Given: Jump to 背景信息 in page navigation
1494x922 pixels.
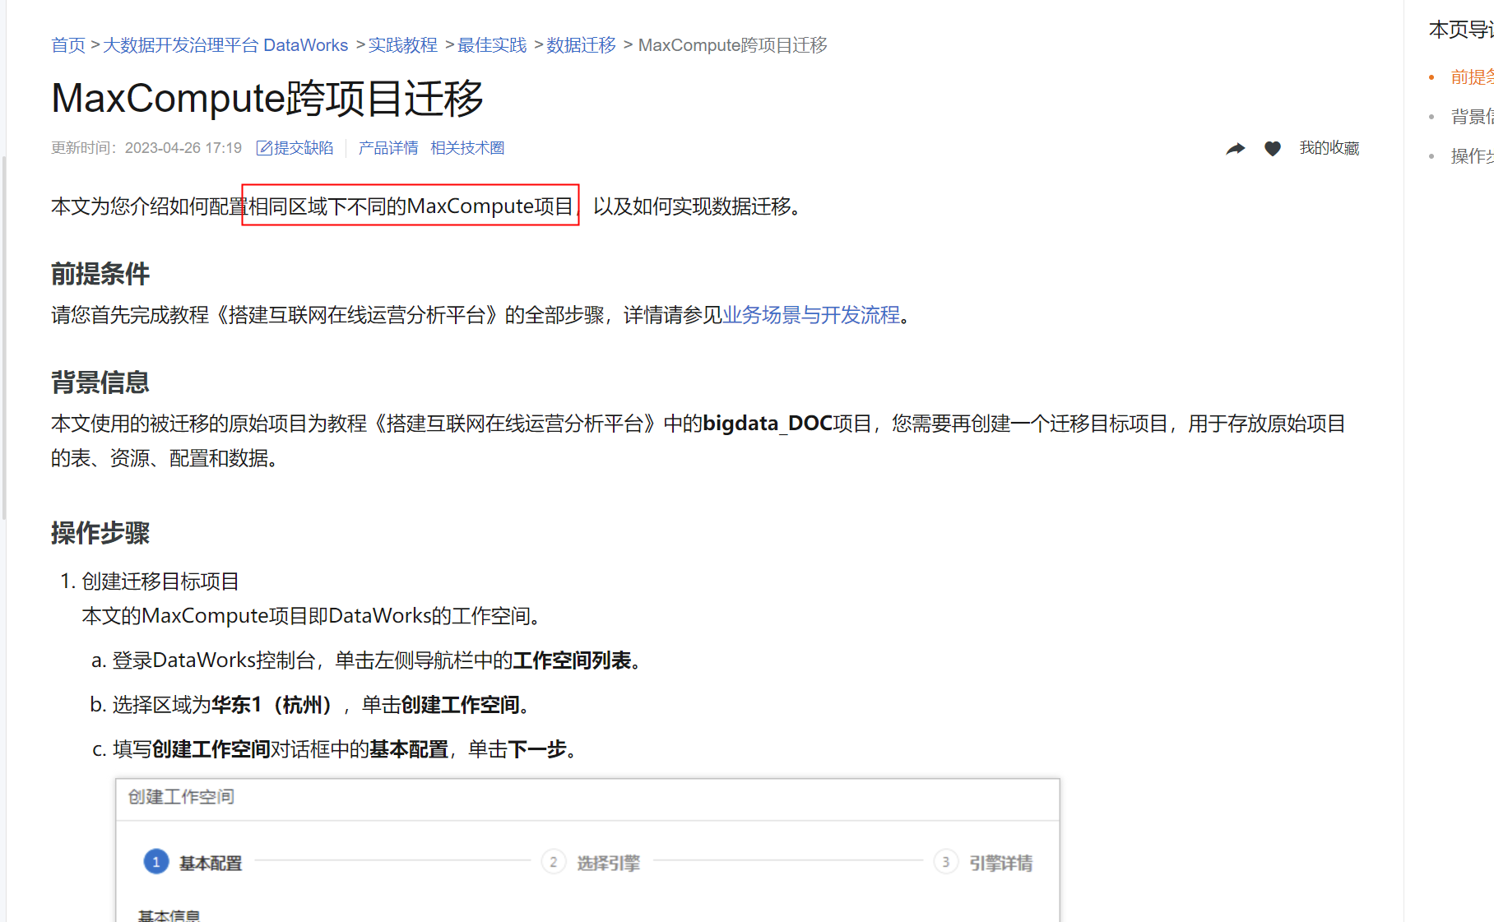Looking at the screenshot, I should [x=1472, y=117].
